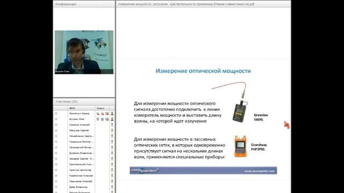Click Филипчук Ирина's screen-share status icon
This screenshot has height=193, width=344.
tap(107, 114)
